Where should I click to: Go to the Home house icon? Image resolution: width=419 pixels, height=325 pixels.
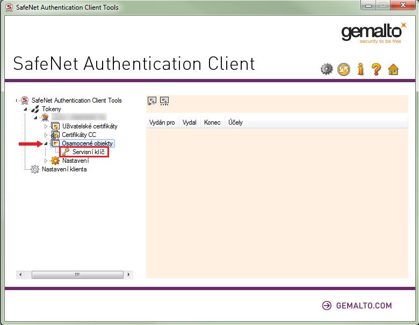(393, 69)
